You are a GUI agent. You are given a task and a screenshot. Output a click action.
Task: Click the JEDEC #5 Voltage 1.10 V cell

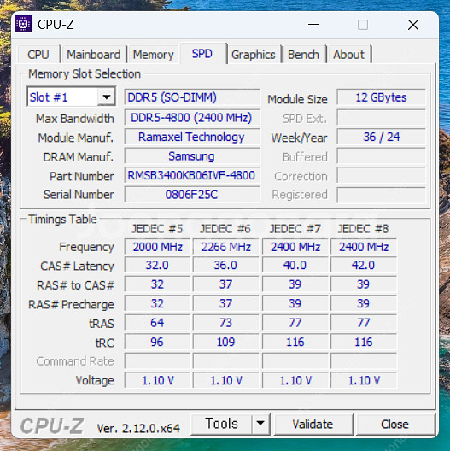coord(158,380)
